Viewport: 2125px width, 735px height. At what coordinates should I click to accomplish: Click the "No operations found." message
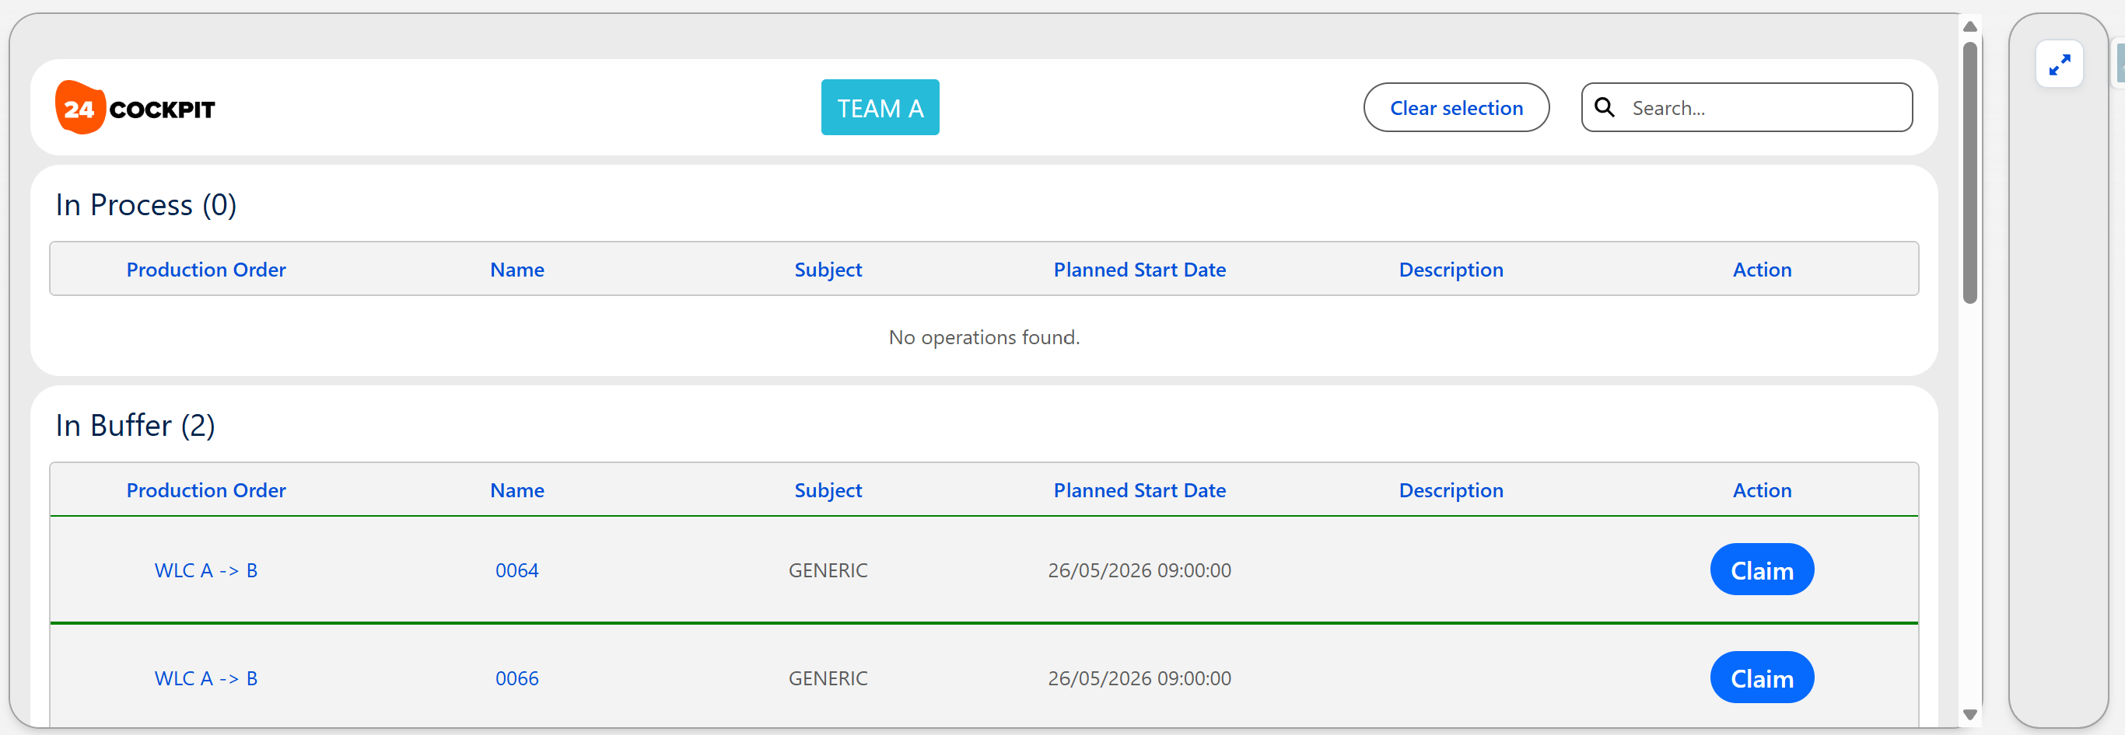(x=984, y=337)
